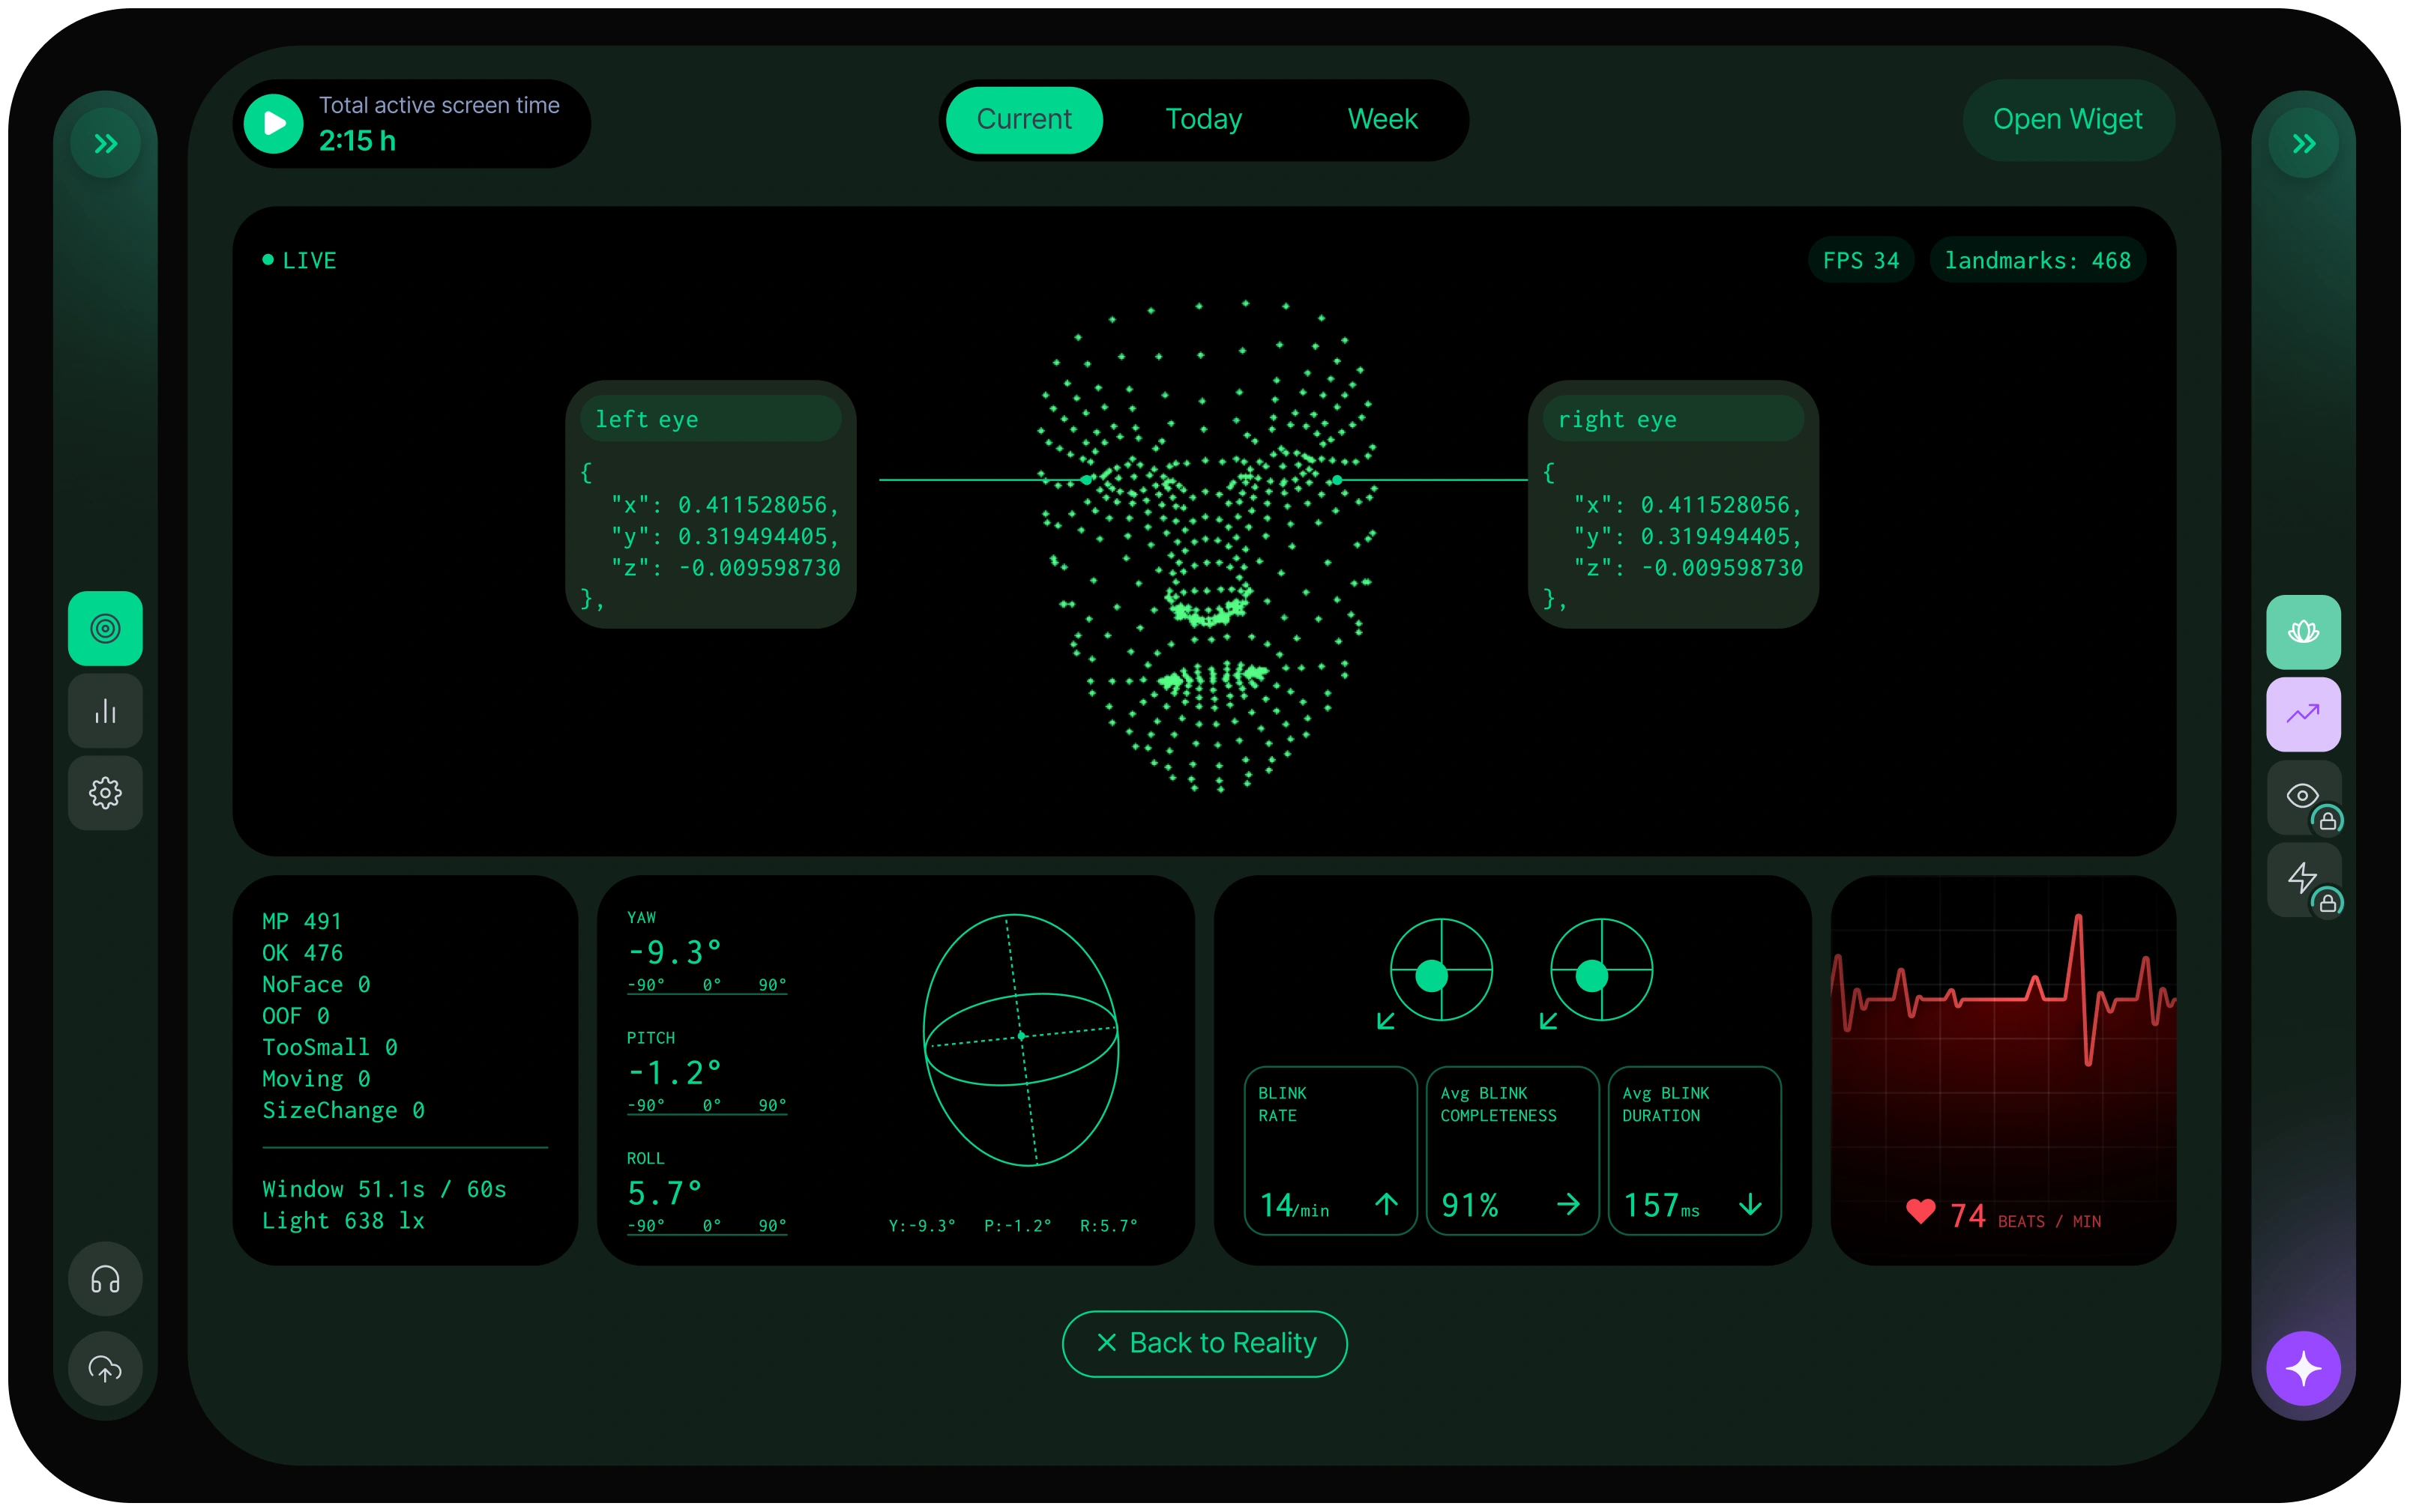
Task: Open the settings gear icon
Action: point(105,793)
